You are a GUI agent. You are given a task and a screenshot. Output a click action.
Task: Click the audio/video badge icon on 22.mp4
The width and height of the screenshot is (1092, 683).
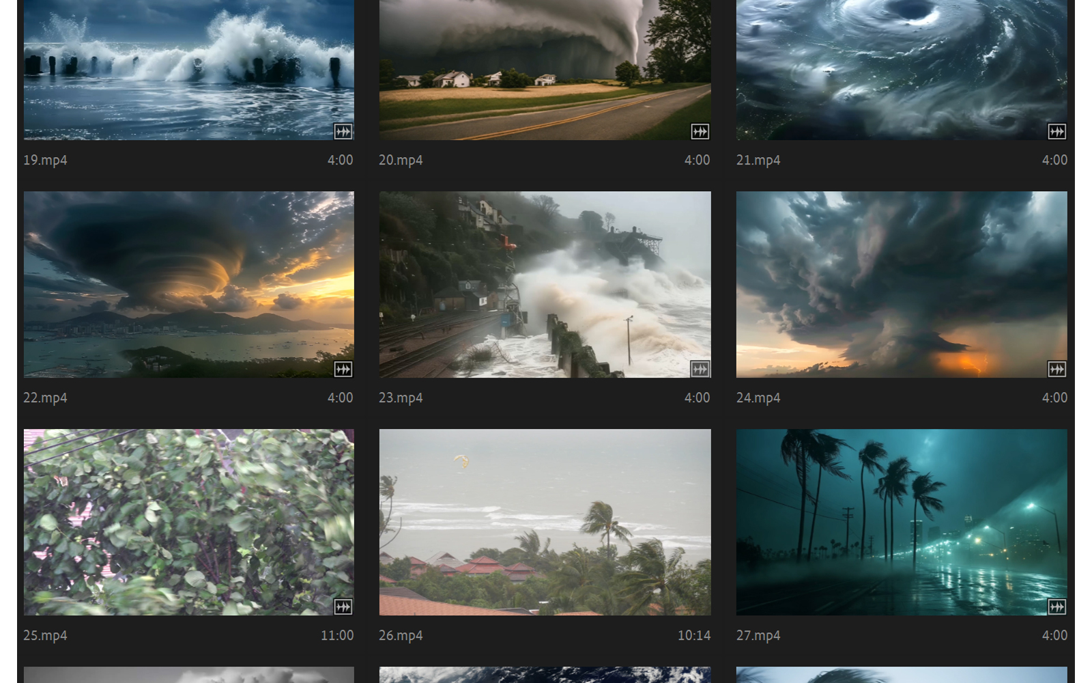coord(343,369)
